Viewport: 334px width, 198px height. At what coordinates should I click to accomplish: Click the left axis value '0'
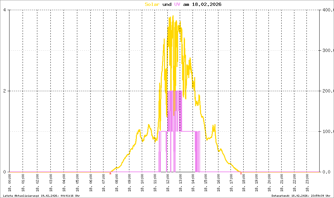(5, 172)
